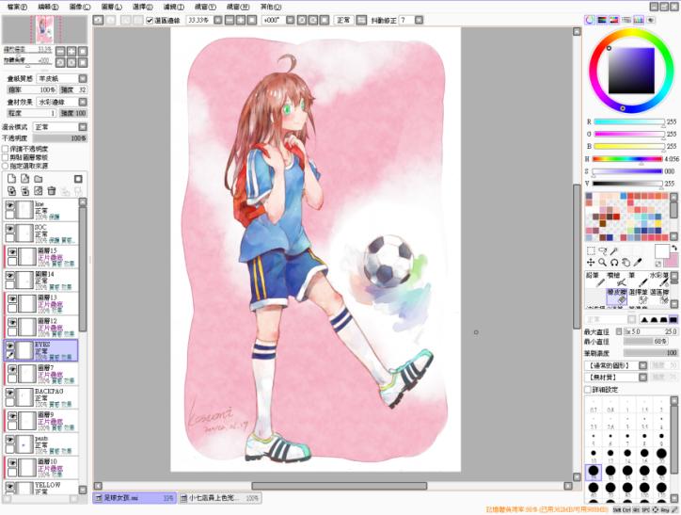Open layer blending mode (混合模式) dropdown
This screenshot has height=515, width=681.
tap(83, 127)
